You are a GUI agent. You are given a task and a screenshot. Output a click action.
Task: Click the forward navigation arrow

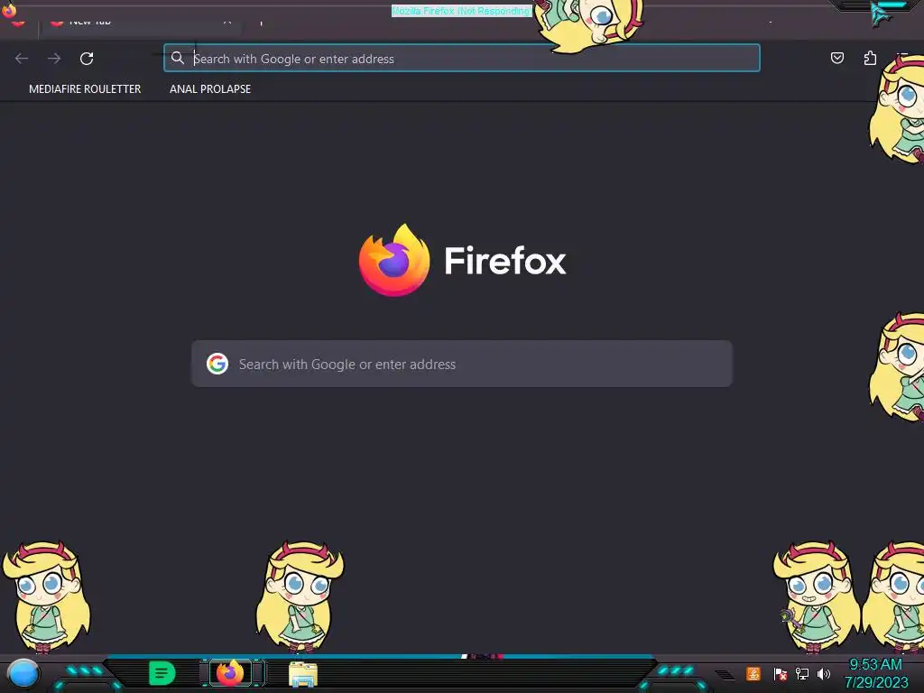(x=54, y=59)
